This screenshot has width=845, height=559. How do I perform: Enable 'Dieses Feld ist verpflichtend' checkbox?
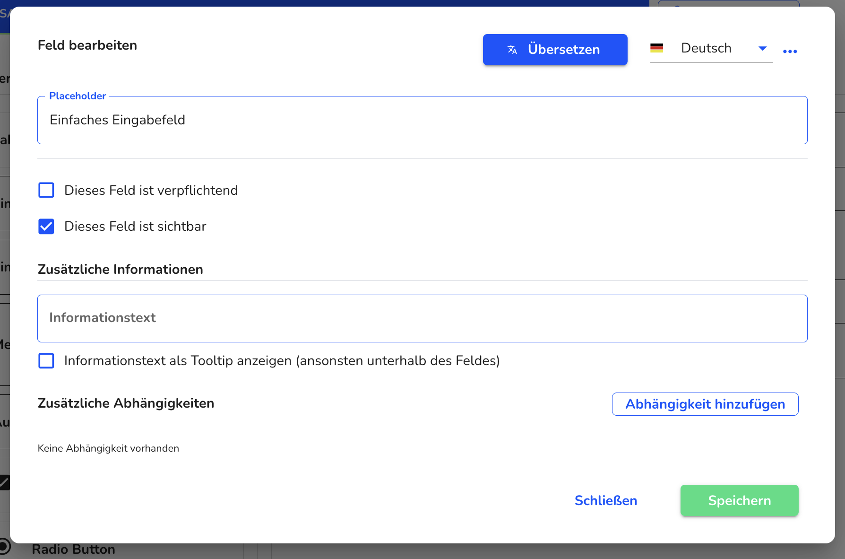click(46, 190)
